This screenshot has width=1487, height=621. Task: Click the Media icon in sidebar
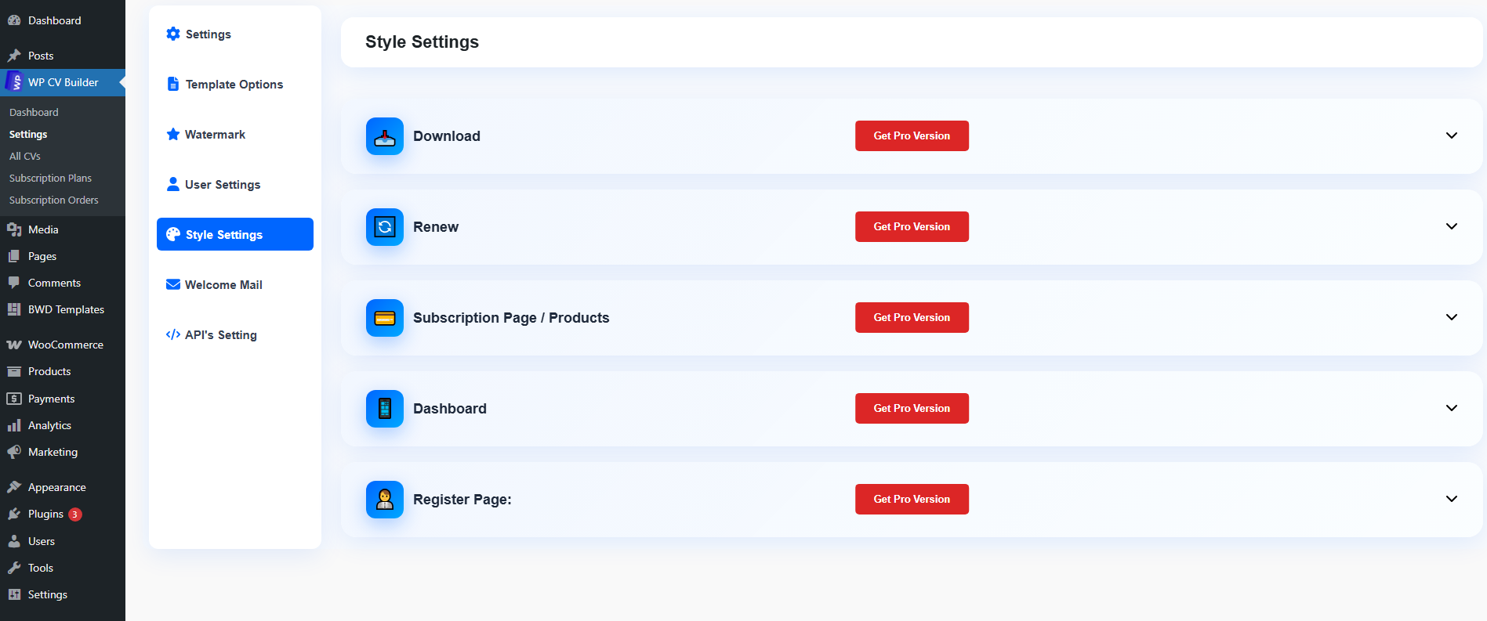pos(14,229)
